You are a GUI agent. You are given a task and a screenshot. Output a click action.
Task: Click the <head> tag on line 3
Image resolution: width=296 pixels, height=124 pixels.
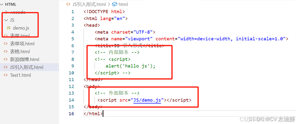tap(92, 25)
